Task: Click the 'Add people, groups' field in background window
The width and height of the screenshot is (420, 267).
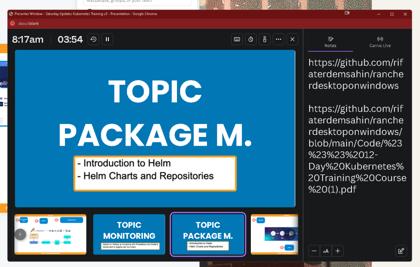Action: (x=137, y=2)
